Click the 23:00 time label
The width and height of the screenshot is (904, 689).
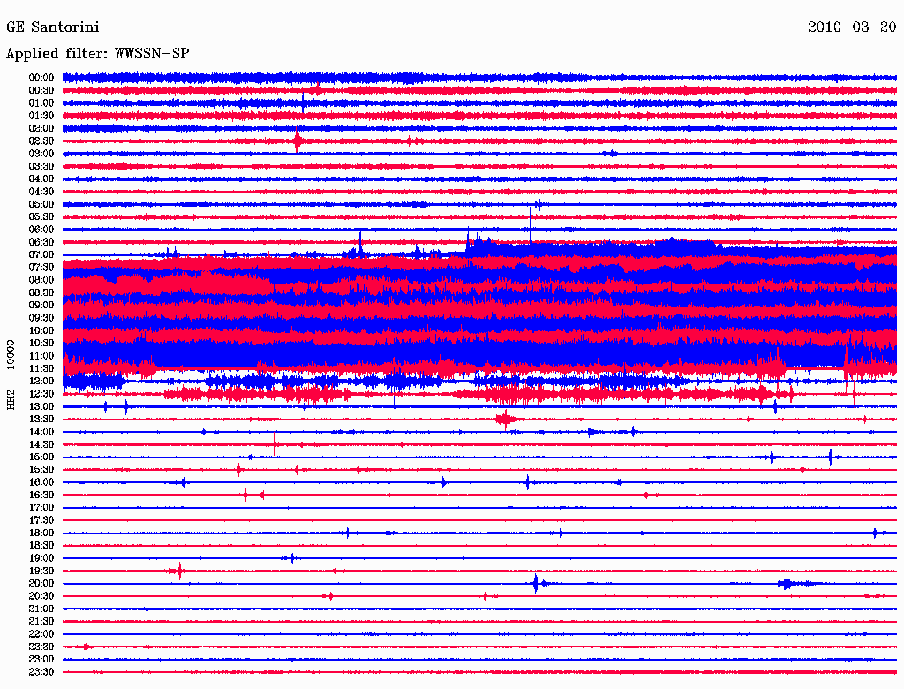point(41,660)
